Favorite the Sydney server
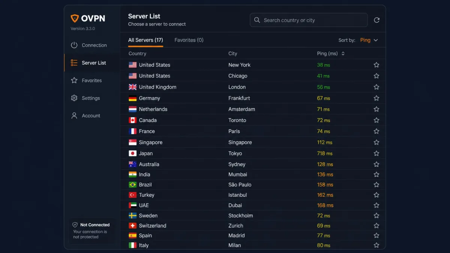450x253 pixels. [x=376, y=164]
